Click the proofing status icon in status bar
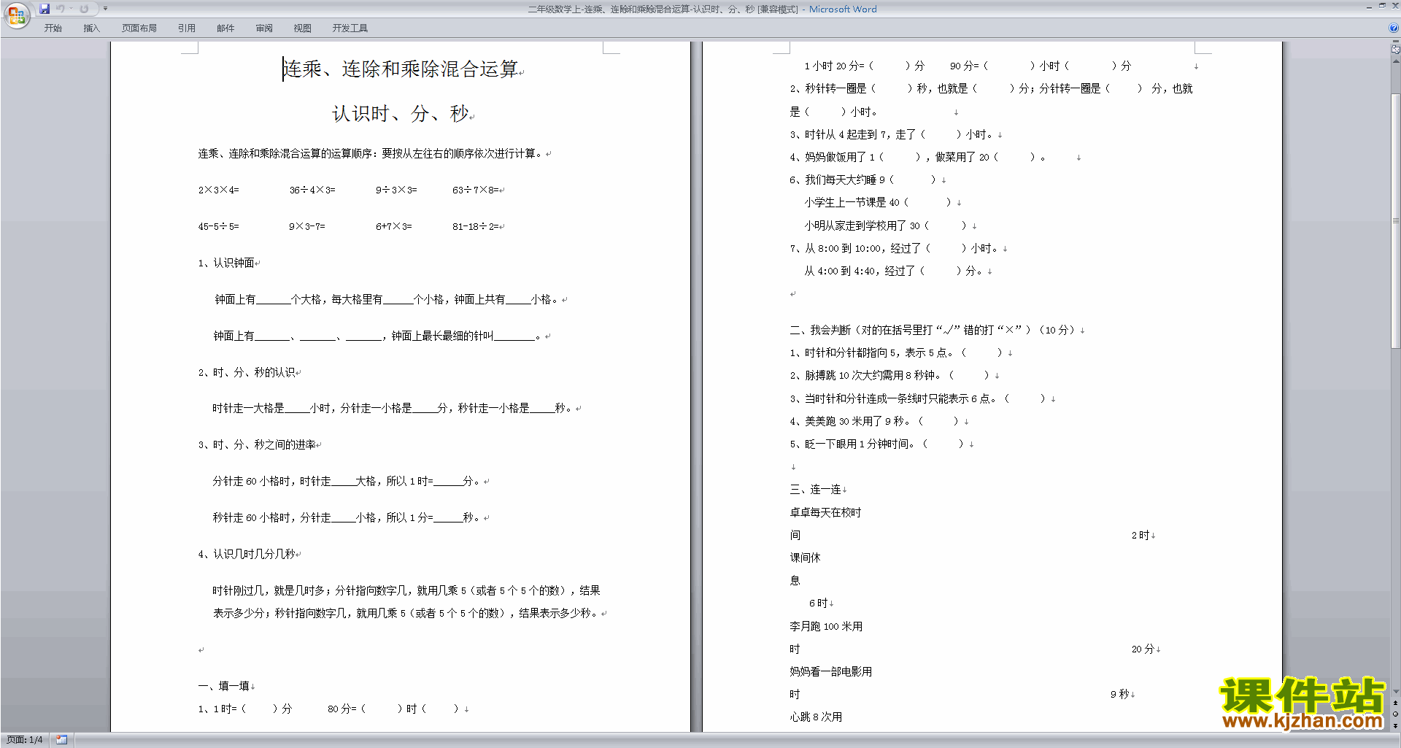 (x=61, y=740)
